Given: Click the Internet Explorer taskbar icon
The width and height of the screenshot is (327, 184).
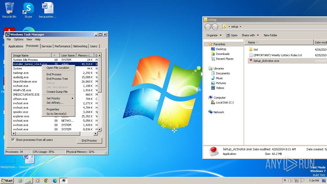Looking at the screenshot, I should [x=20, y=181].
